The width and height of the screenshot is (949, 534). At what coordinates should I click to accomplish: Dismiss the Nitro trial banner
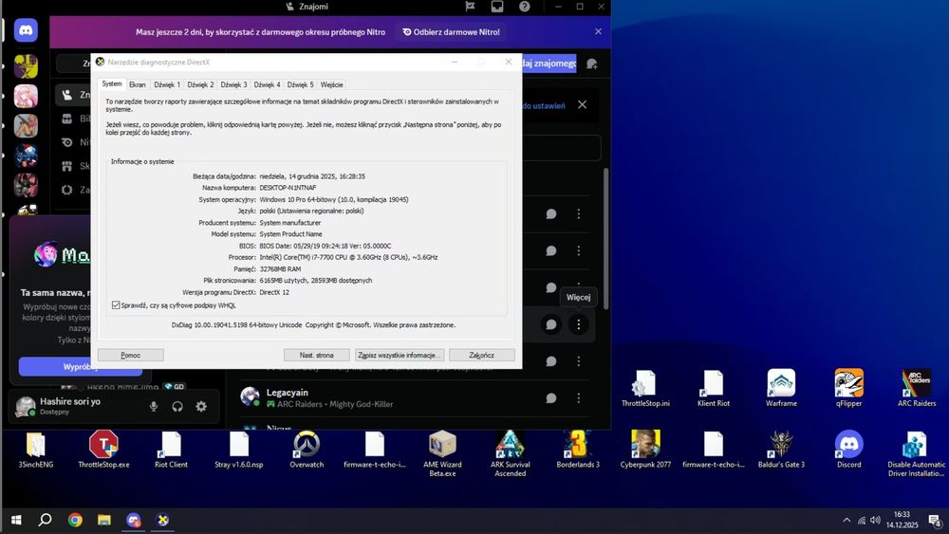tap(598, 31)
